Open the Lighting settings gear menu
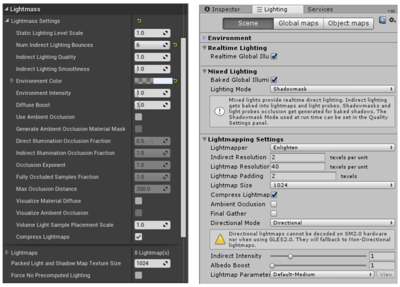Screen dimensions: 400x287 [392, 21]
